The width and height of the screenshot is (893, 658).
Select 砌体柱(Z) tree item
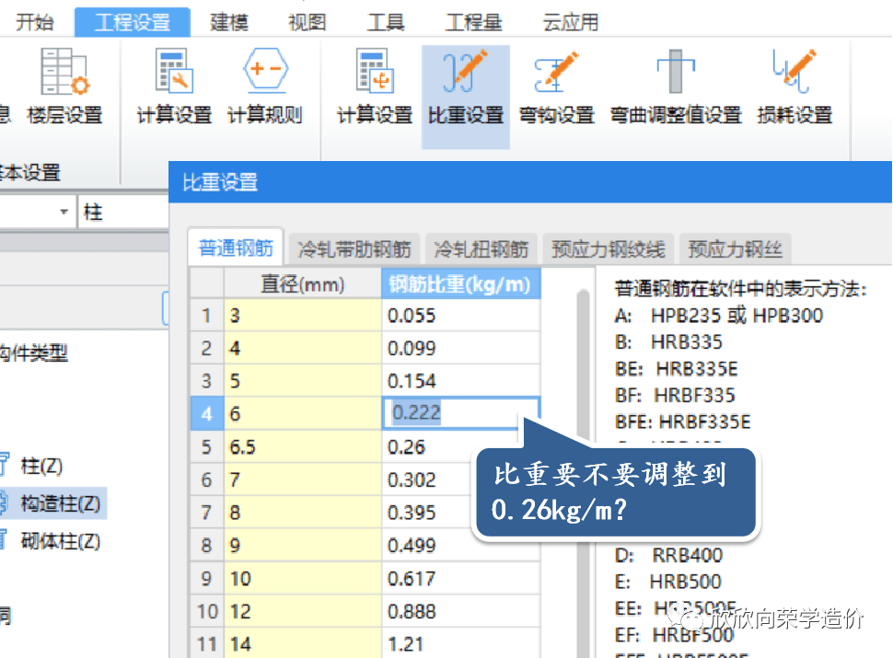(60, 540)
